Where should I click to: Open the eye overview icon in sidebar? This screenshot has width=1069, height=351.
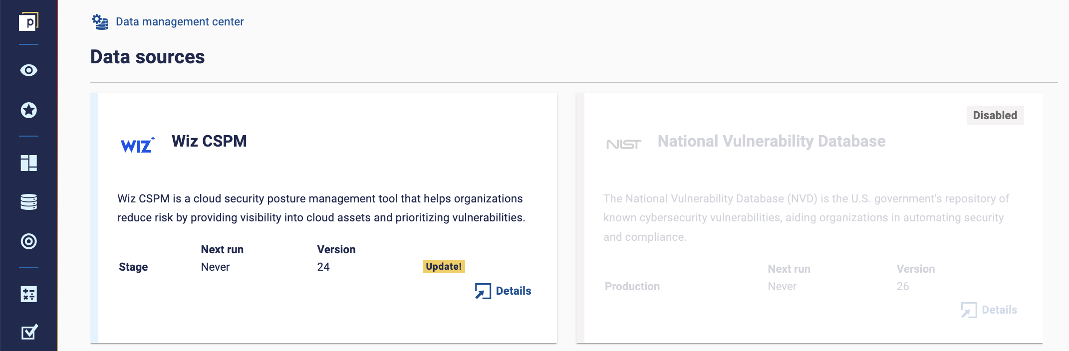[x=28, y=70]
